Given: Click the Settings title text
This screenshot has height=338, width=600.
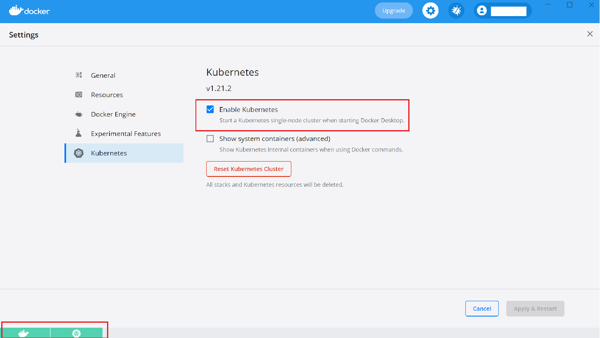Looking at the screenshot, I should (24, 35).
